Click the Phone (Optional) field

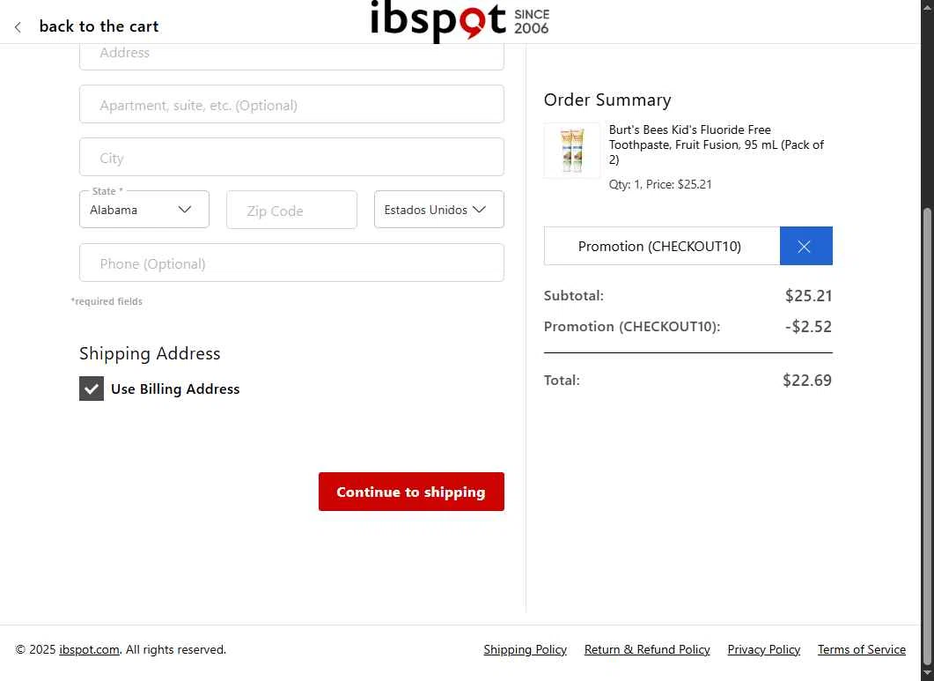[291, 263]
